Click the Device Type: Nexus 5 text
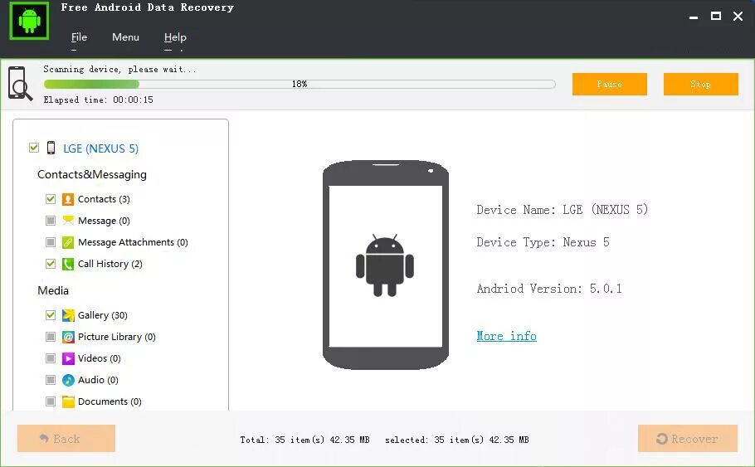 pyautogui.click(x=543, y=242)
